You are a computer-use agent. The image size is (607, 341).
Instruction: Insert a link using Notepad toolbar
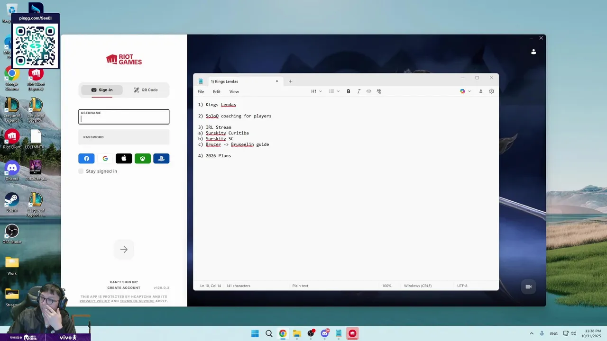[369, 91]
